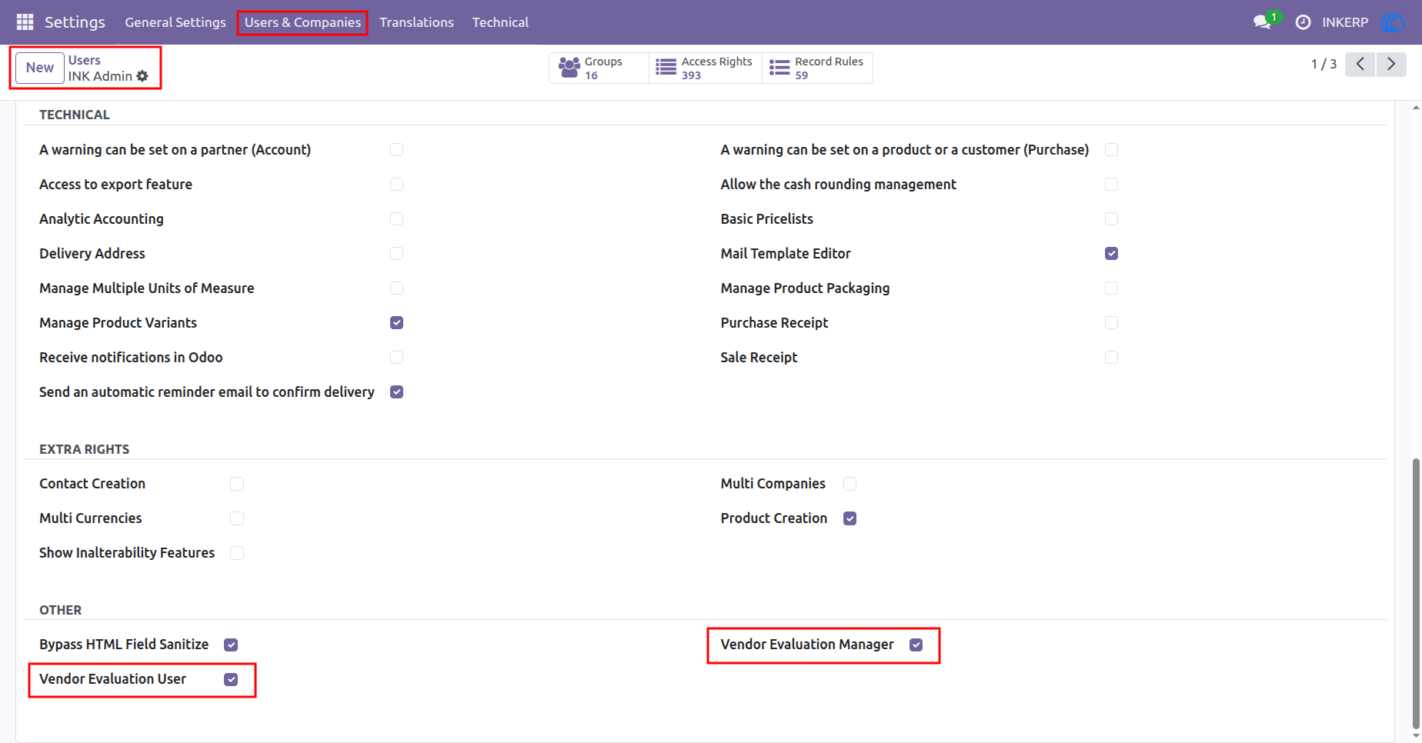The height and width of the screenshot is (743, 1422).
Task: Toggle Analytic Accounting checkbox
Action: [x=396, y=219]
